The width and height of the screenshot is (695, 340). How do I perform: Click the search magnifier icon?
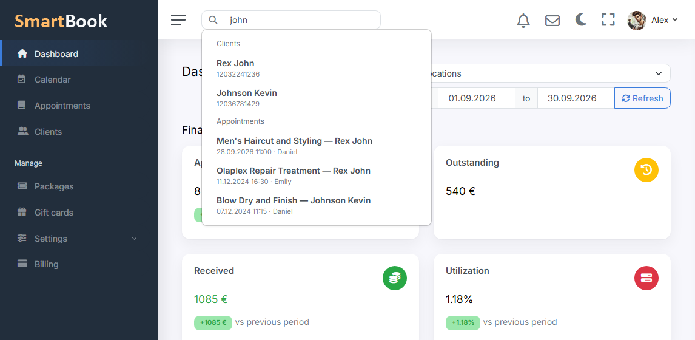(213, 20)
